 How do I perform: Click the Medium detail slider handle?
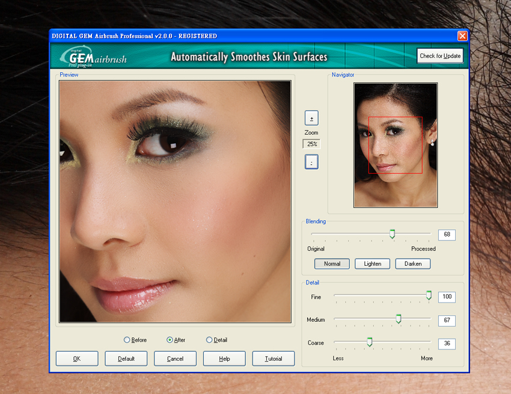pos(398,319)
